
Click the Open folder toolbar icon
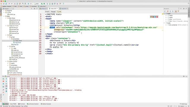click(x=1, y=4)
